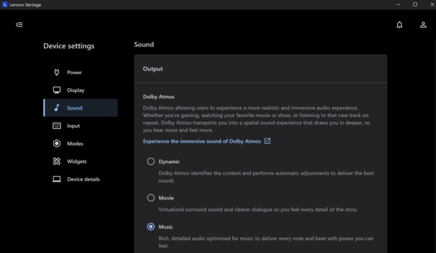The width and height of the screenshot is (436, 253).
Task: Open Power settings in sidebar
Action: (x=81, y=72)
